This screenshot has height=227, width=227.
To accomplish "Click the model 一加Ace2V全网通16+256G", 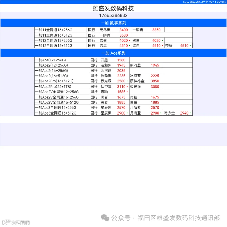I will pyautogui.click(x=57, y=97).
